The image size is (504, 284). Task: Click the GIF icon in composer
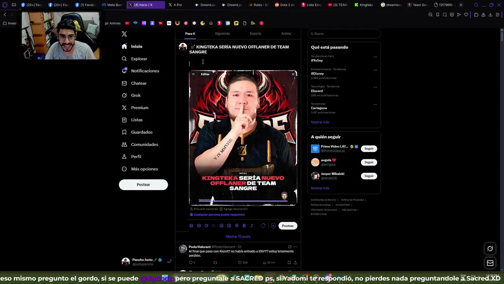click(199, 226)
